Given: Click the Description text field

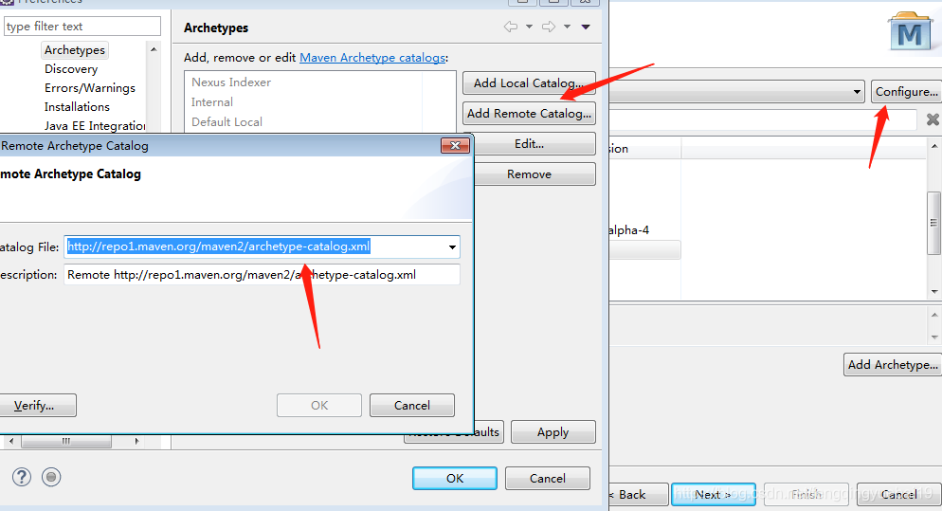Looking at the screenshot, I should tap(262, 275).
